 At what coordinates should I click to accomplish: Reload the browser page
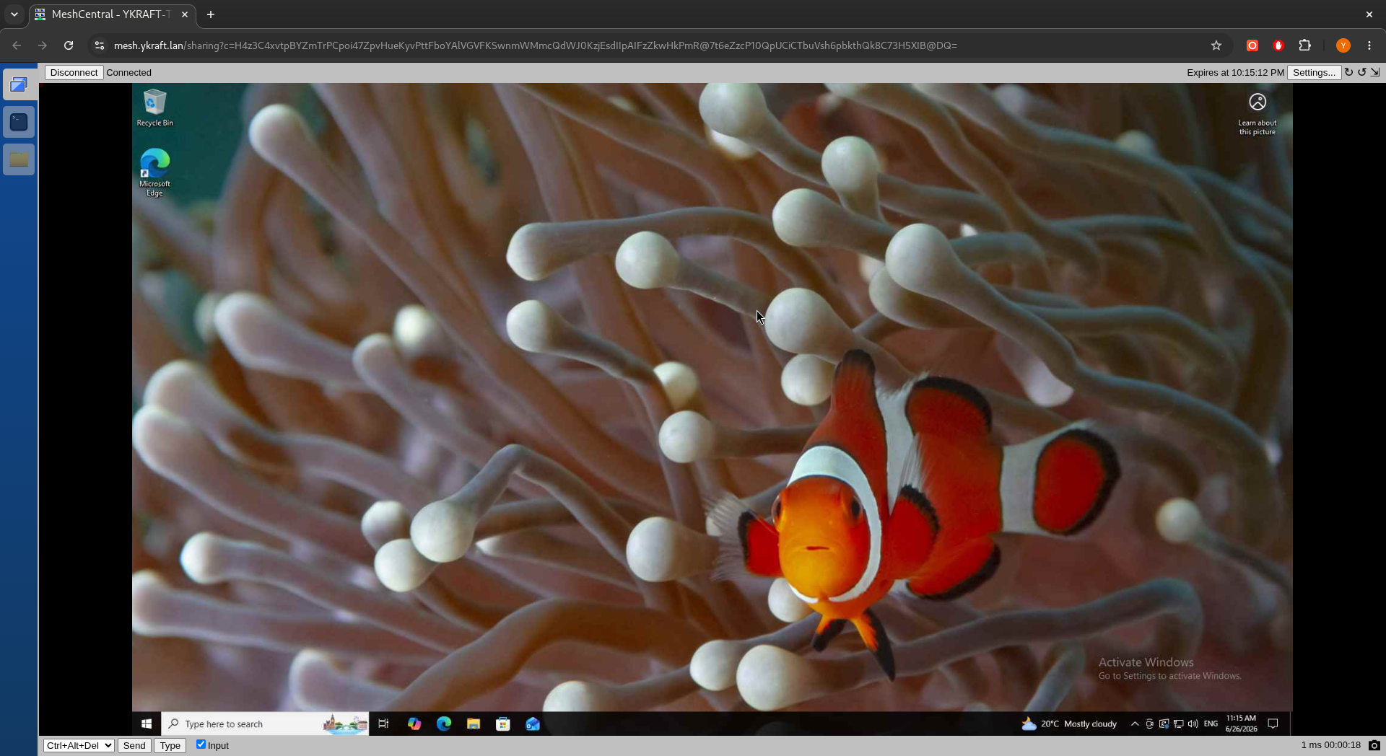69,45
